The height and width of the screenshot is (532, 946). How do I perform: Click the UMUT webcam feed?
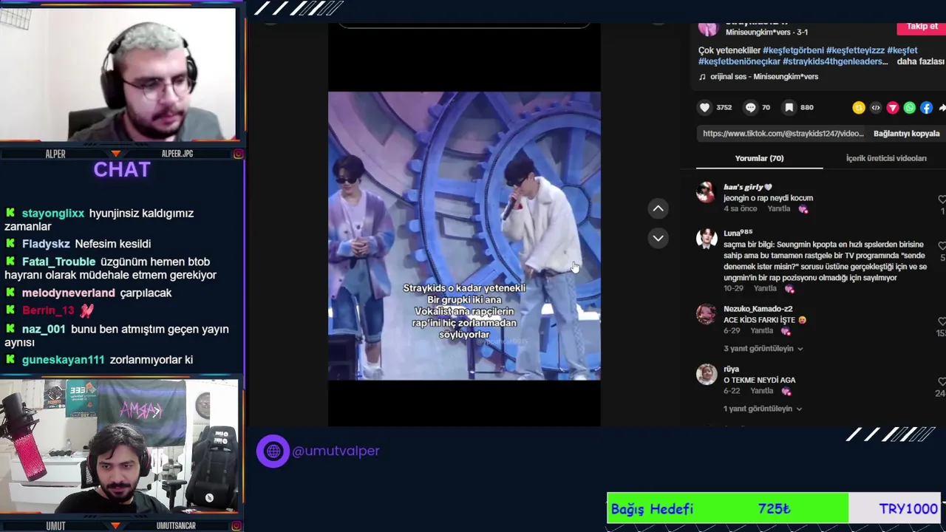(118, 446)
